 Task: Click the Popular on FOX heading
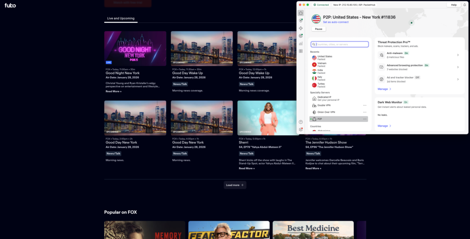coord(121,212)
